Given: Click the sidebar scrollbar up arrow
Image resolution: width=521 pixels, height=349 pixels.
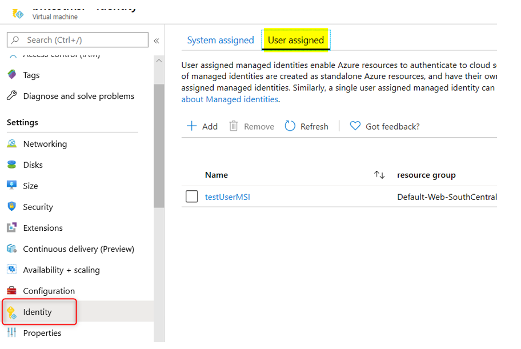Looking at the screenshot, I should point(159,61).
